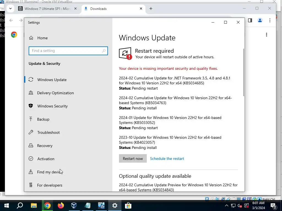Select the KB5033052 update entry text
Image resolution: width=282 pixels, height=211 pixels.
(x=170, y=120)
